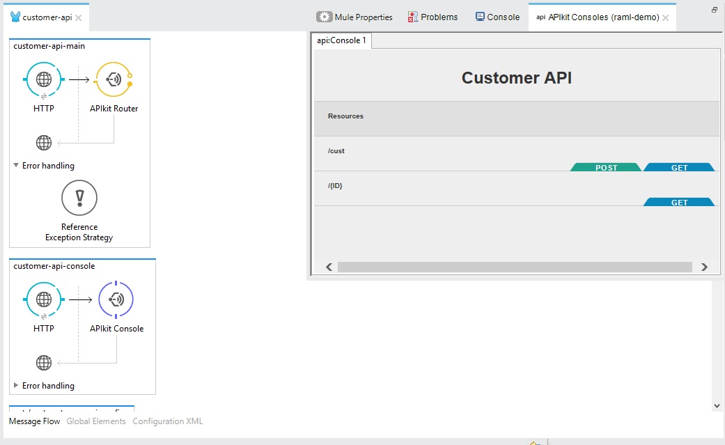Click HTTP response globe in customer-api-console
Viewport: 725px width, 445px height.
pos(44,363)
